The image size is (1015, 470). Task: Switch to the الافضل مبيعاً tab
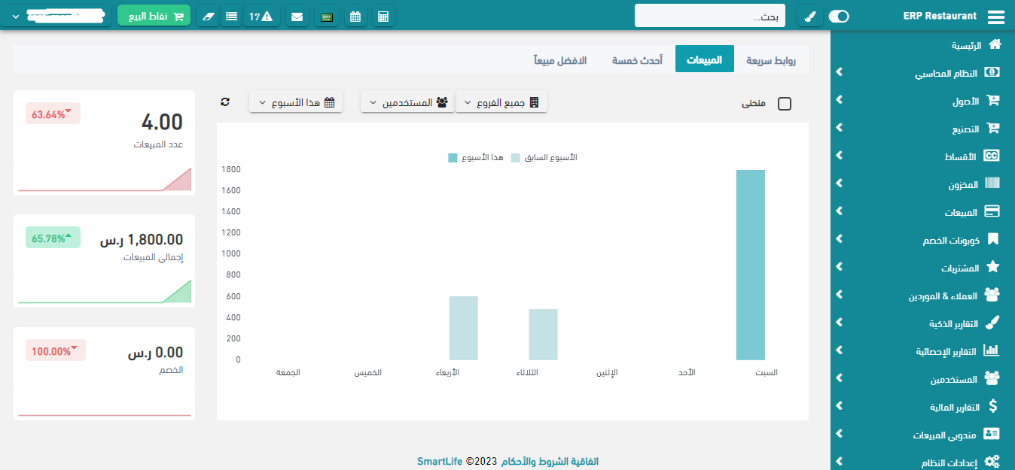[x=560, y=59]
